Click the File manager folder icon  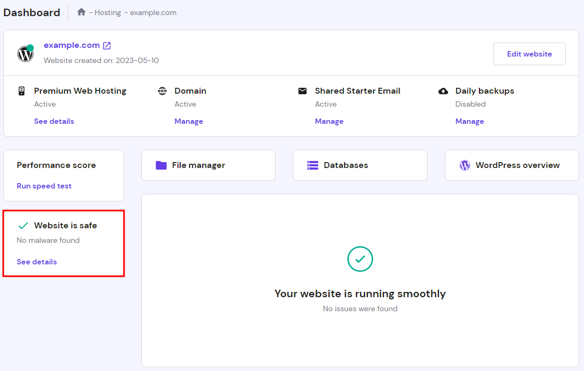[161, 165]
